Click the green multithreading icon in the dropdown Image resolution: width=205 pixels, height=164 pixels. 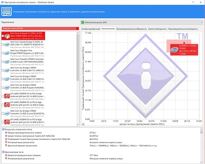tap(82, 22)
